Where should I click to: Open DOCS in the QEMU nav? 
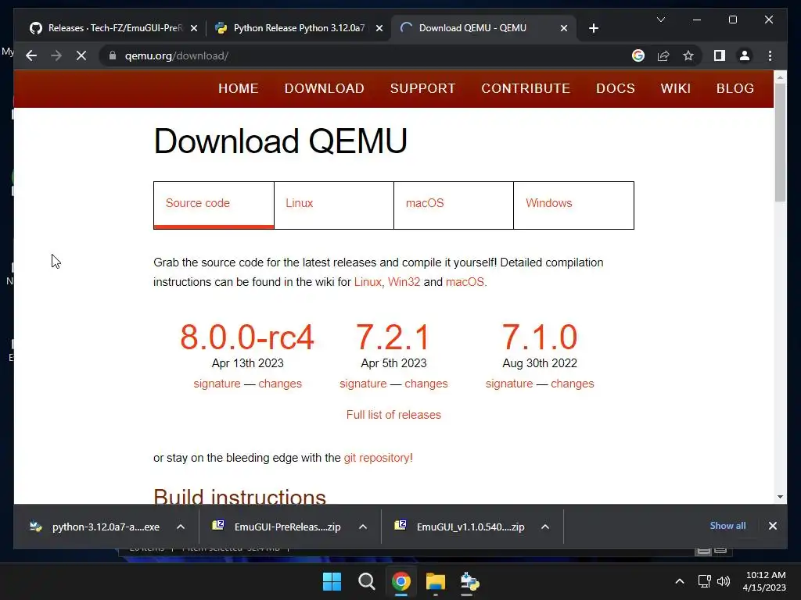pos(616,88)
